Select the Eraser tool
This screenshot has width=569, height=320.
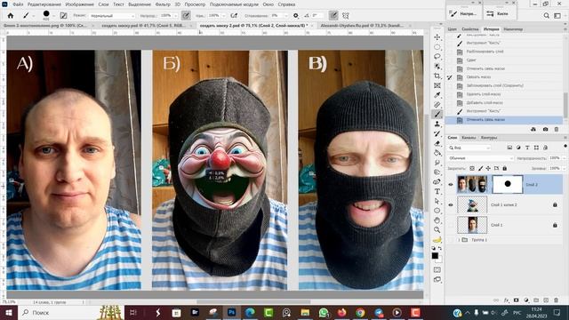coord(437,143)
